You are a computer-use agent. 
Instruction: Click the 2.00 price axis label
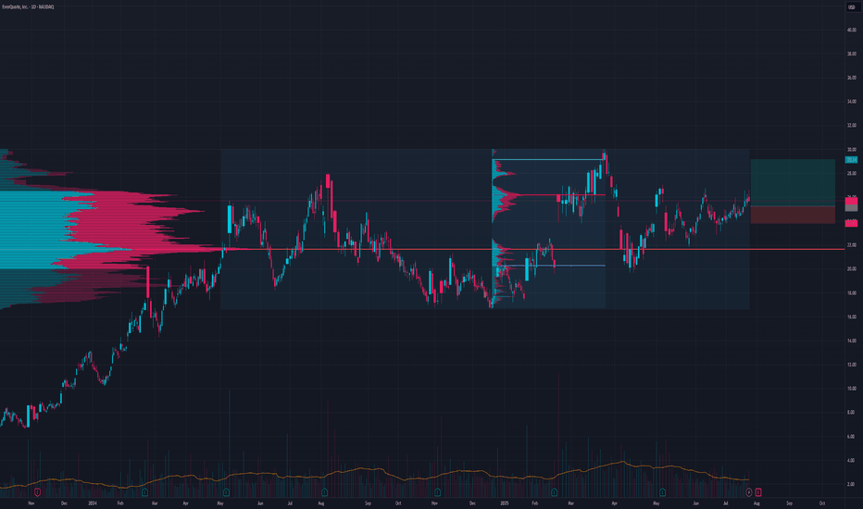(852, 484)
